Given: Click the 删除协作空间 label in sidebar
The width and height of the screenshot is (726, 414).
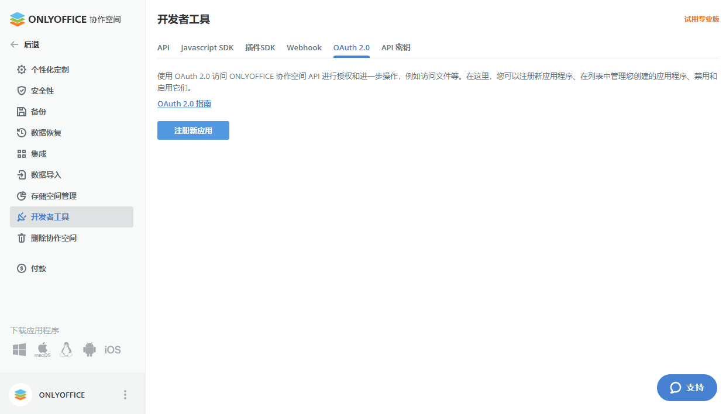Looking at the screenshot, I should pos(54,238).
